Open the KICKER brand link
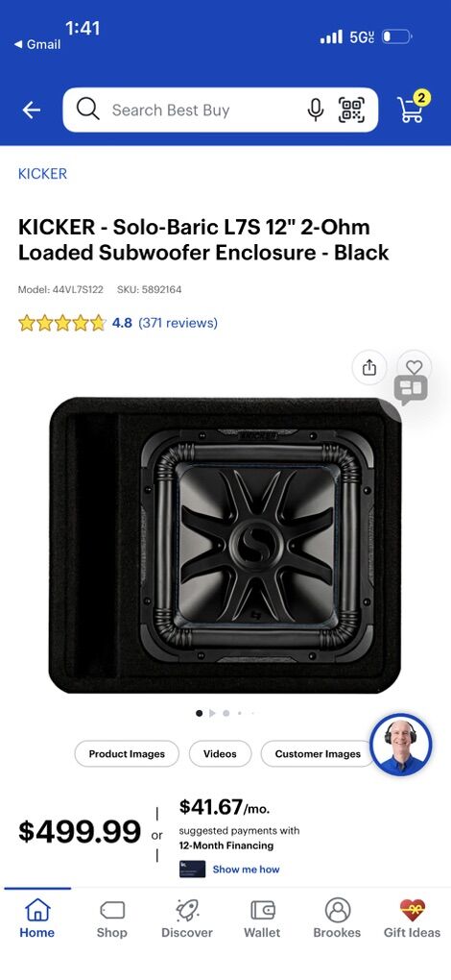Viewport: 451px width, 980px height. click(42, 174)
